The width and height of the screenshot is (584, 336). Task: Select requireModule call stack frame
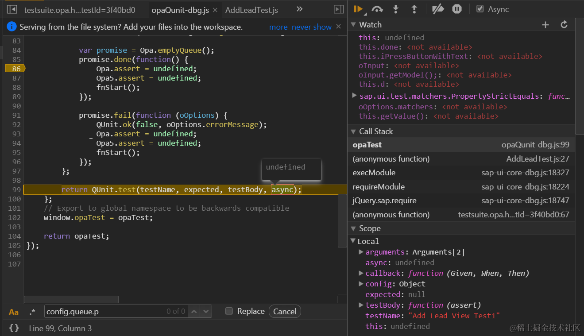[461, 187]
